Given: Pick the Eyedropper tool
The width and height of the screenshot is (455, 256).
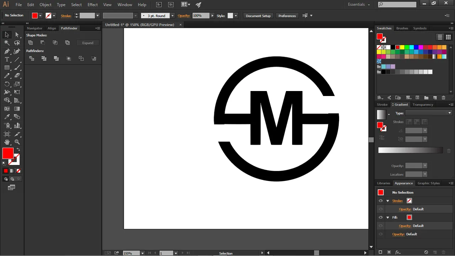Looking at the screenshot, I should 7,117.
